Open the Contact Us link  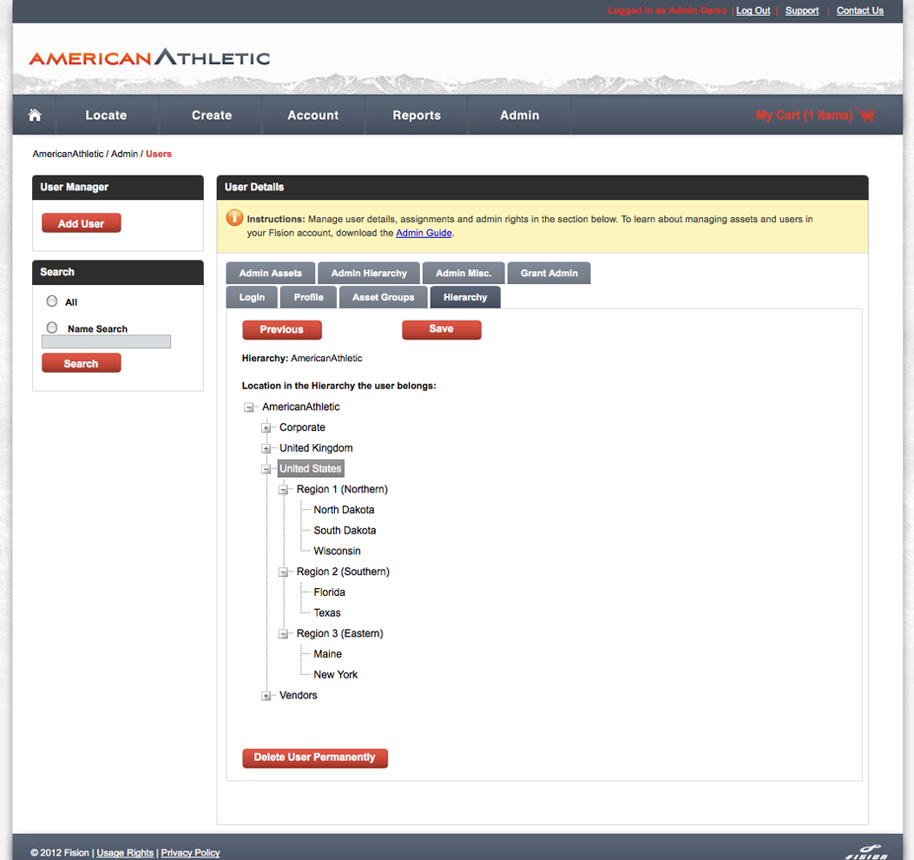tap(860, 10)
